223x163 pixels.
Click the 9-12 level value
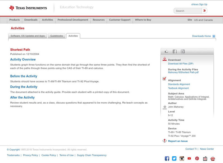point(170,115)
